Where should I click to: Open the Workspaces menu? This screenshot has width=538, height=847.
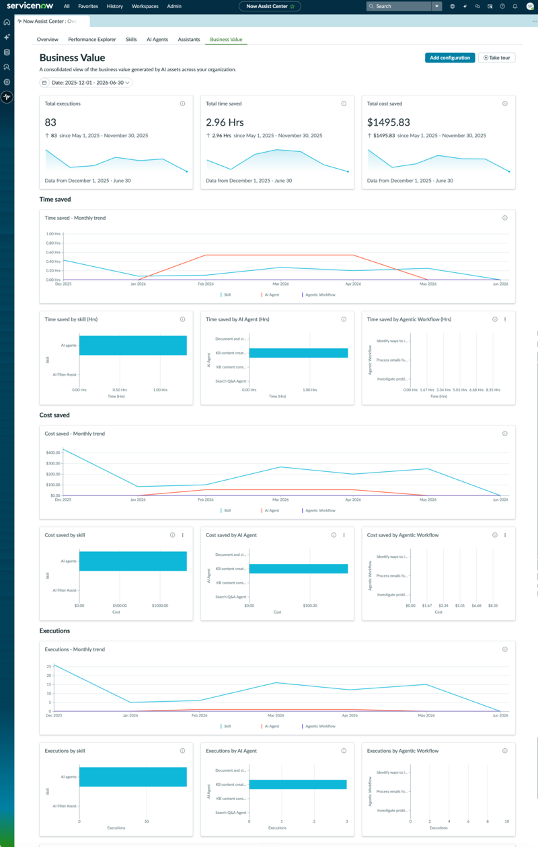click(145, 6)
